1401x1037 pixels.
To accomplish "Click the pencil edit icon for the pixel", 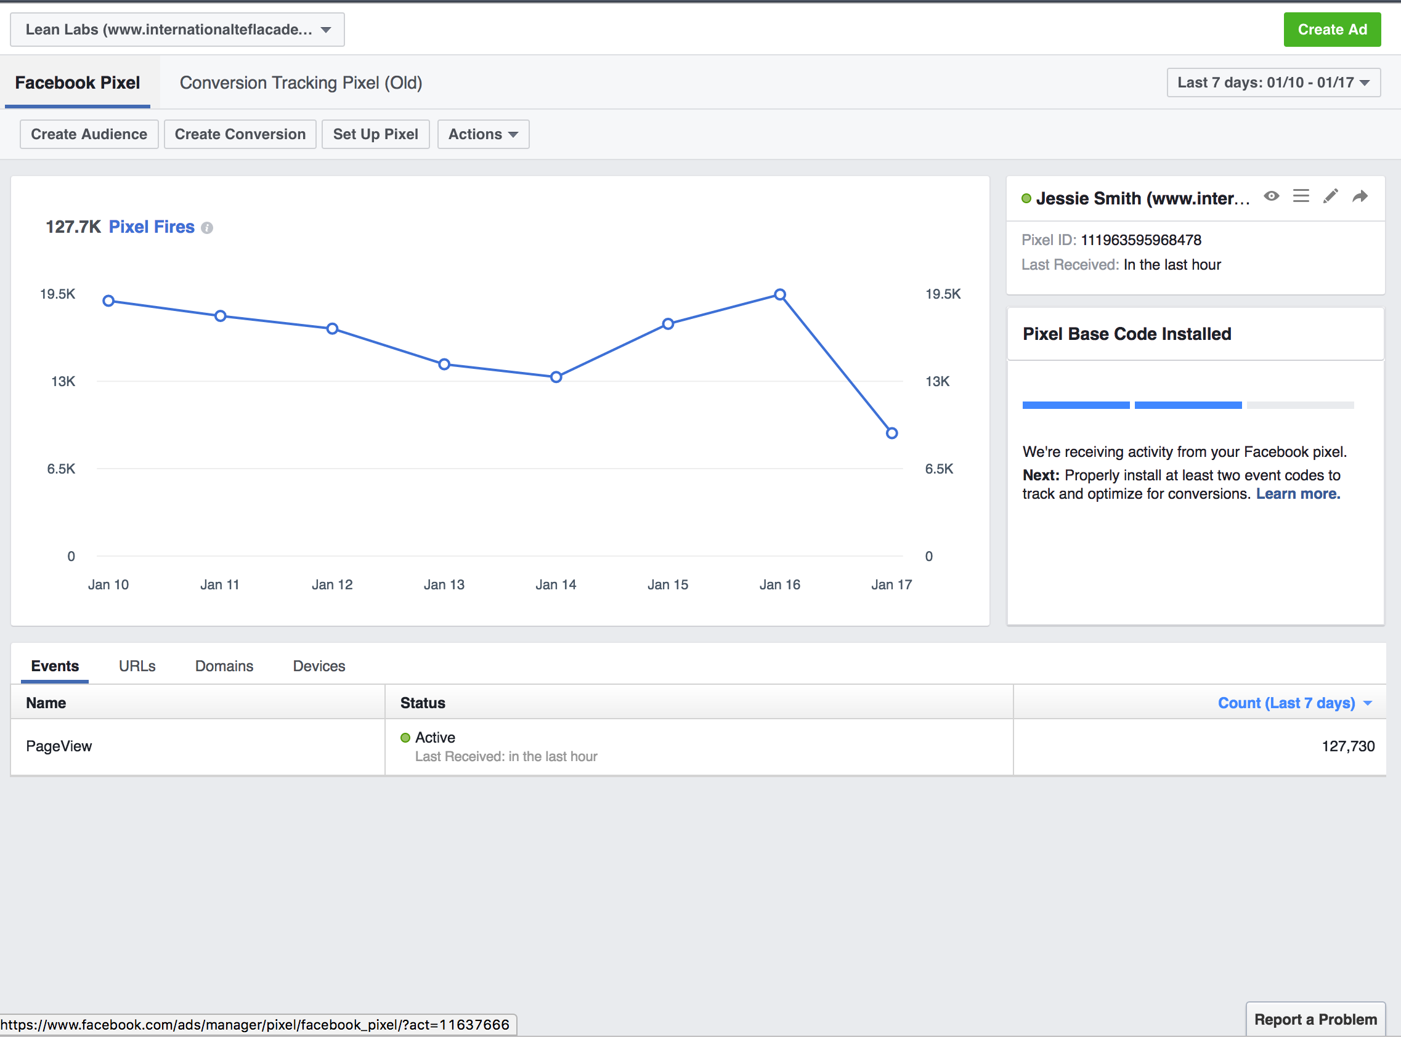I will click(1330, 196).
